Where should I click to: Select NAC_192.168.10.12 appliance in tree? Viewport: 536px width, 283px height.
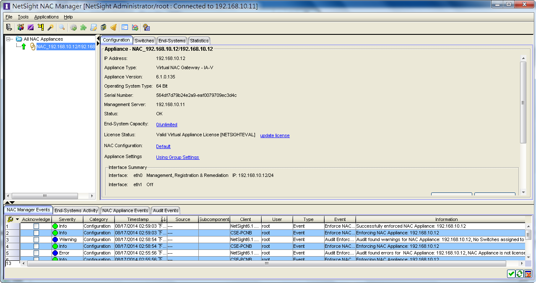[66, 47]
